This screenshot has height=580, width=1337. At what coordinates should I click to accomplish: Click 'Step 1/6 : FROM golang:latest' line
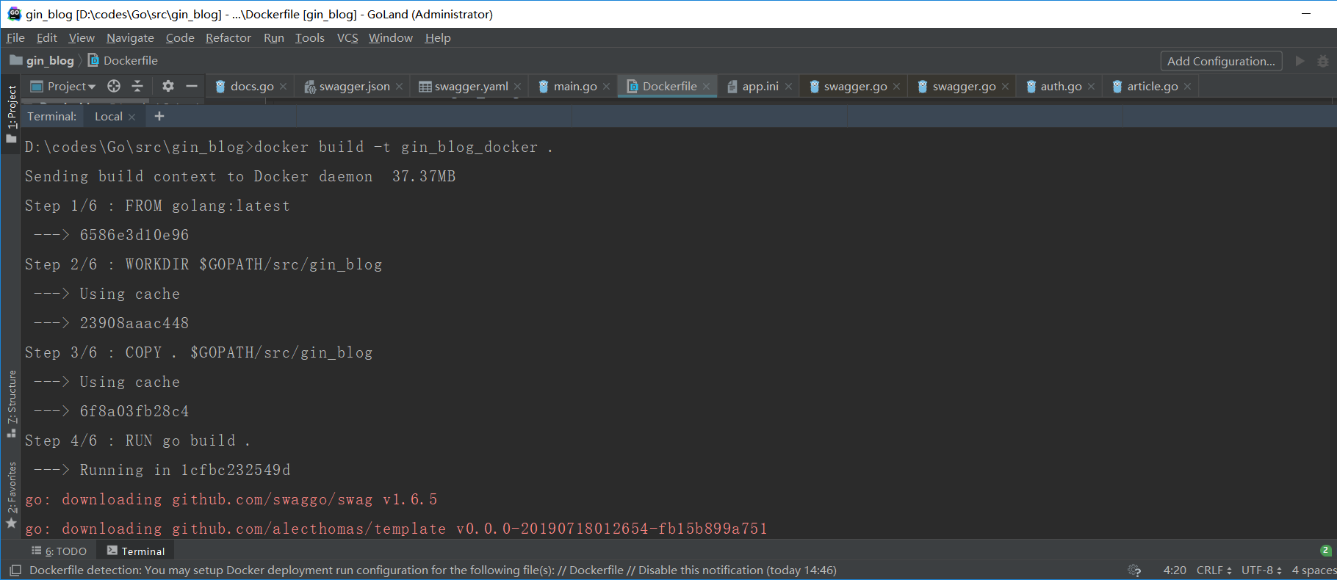[x=157, y=206]
